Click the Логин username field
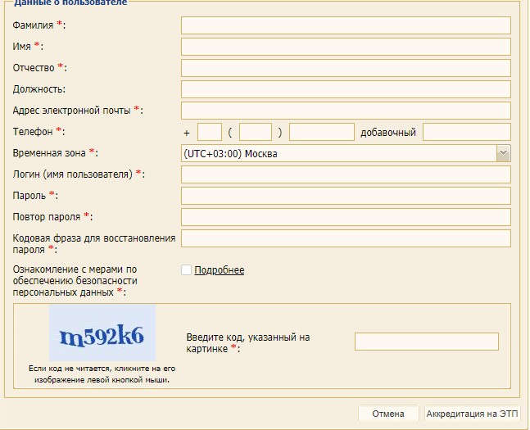Image resolution: width=530 pixels, height=430 pixels. [345, 174]
